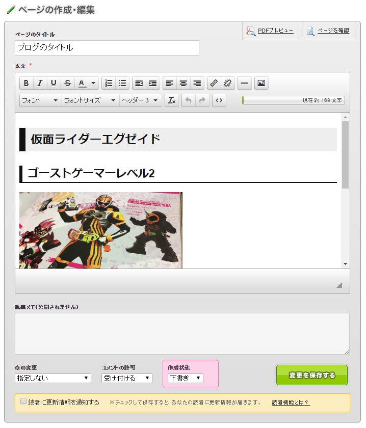Insert an image into the body
The image size is (366, 428).
pyautogui.click(x=262, y=83)
